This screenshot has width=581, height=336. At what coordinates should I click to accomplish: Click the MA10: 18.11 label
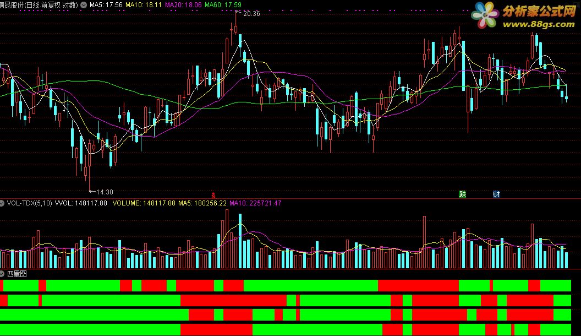pyautogui.click(x=144, y=5)
